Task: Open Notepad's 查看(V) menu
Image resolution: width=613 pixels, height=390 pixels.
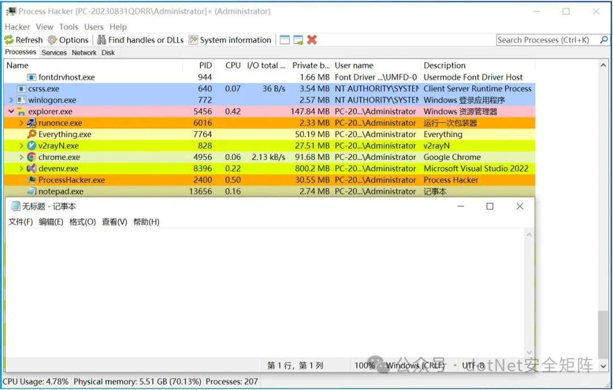Action: coord(115,222)
